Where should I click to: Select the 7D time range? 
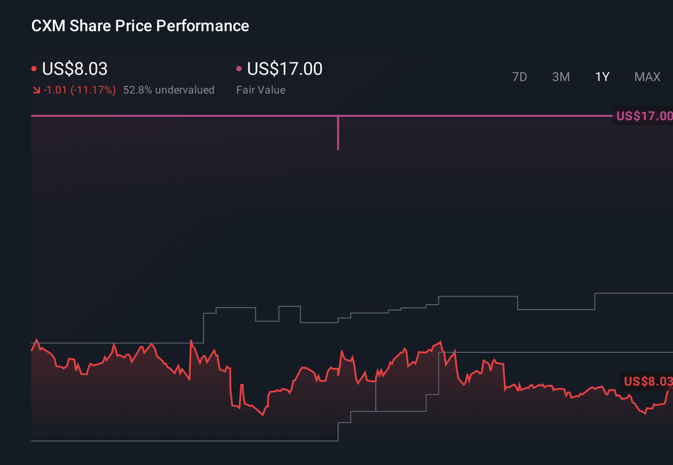point(520,77)
